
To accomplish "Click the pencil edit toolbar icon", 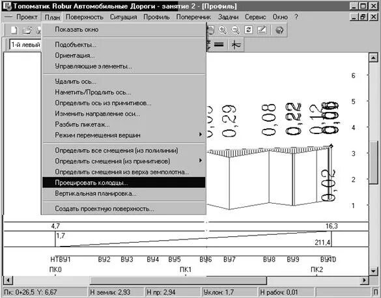I will pos(262,30).
